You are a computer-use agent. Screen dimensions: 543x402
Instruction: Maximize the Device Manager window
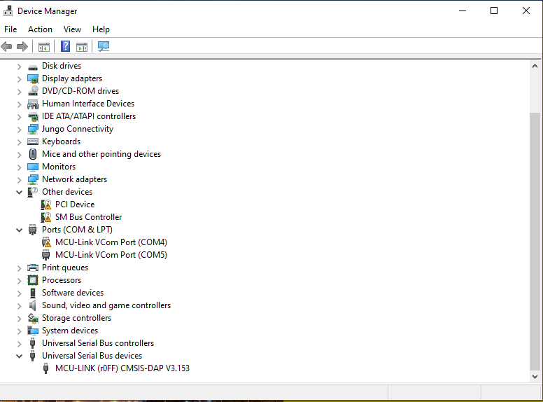pyautogui.click(x=494, y=11)
